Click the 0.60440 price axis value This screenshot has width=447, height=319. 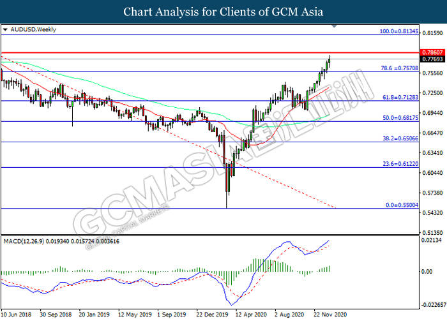tap(433, 173)
